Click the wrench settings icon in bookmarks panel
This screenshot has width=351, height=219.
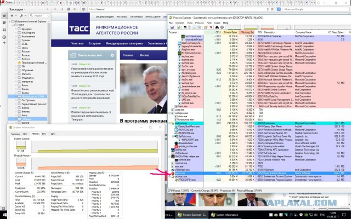pyautogui.click(x=21, y=16)
